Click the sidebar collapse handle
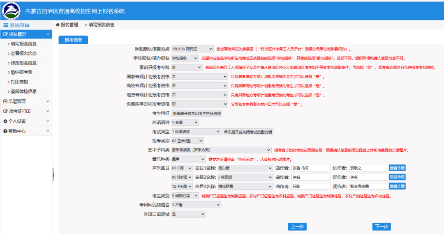444x235 pixels. 53,174
